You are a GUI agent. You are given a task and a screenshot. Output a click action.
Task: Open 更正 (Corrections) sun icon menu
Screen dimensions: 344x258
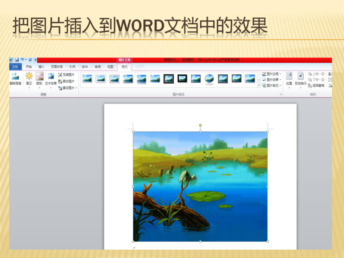click(x=29, y=80)
